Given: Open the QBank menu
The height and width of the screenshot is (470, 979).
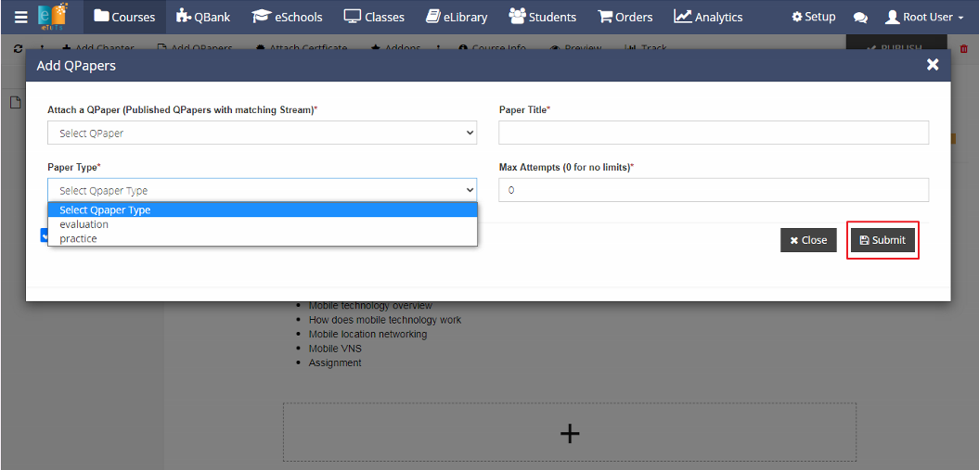Looking at the screenshot, I should (205, 17).
